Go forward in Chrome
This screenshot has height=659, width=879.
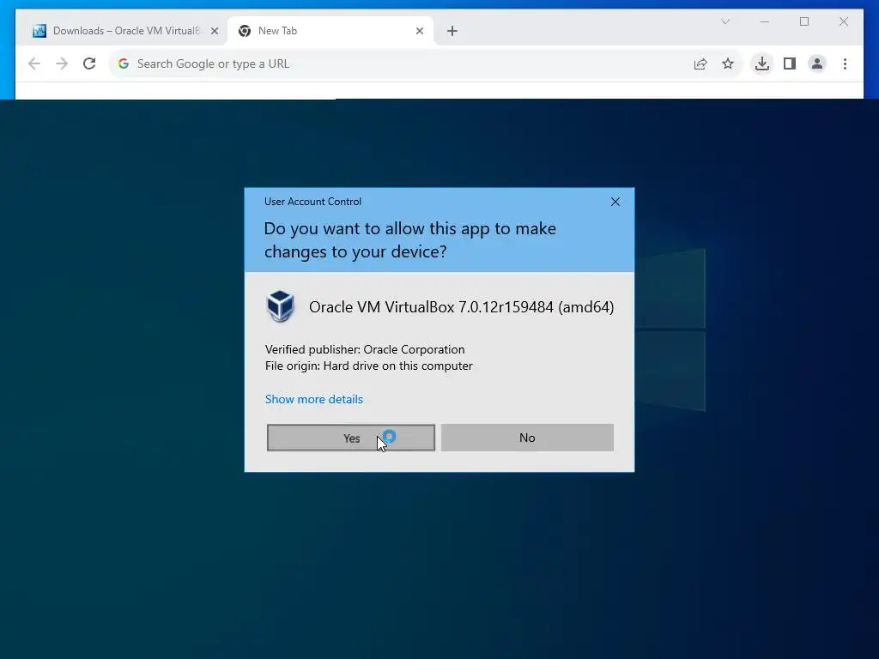pyautogui.click(x=62, y=63)
